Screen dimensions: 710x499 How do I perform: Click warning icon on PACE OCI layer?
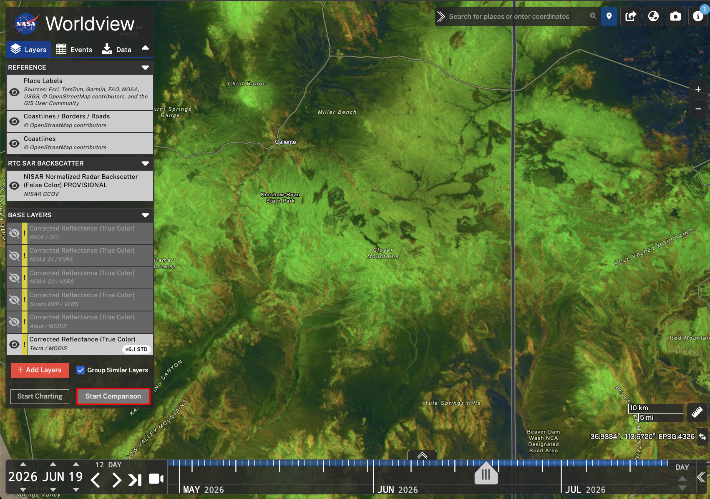coord(25,233)
